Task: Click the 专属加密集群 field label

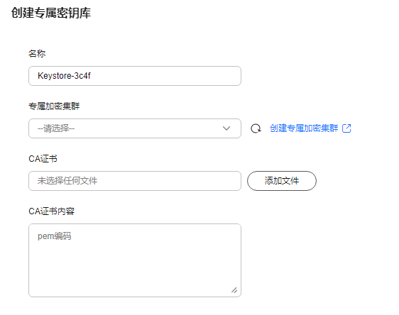Action: pos(54,106)
